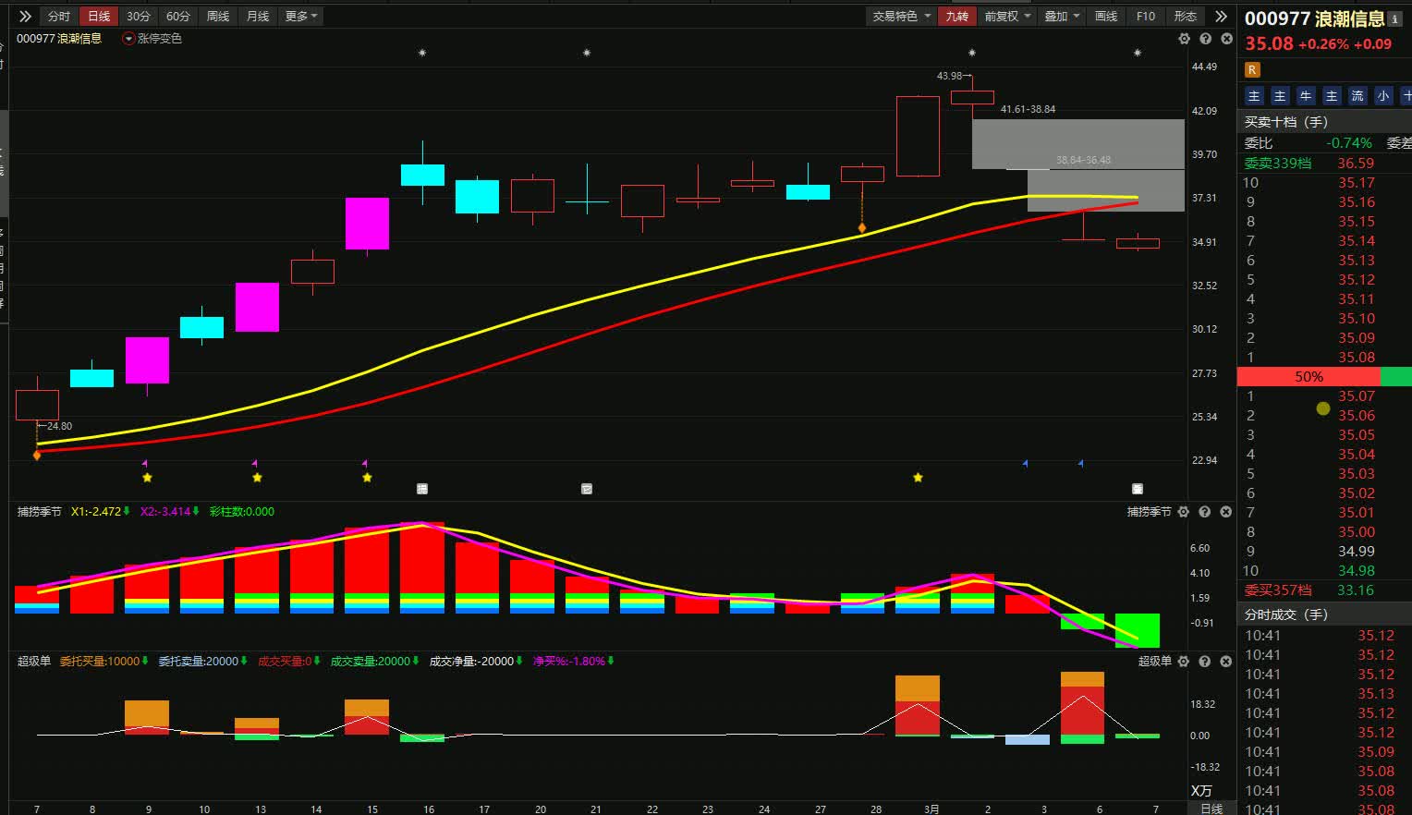1412x815 pixels.
Task: Open 捕捞季节 indicator settings gear
Action: click(1183, 511)
